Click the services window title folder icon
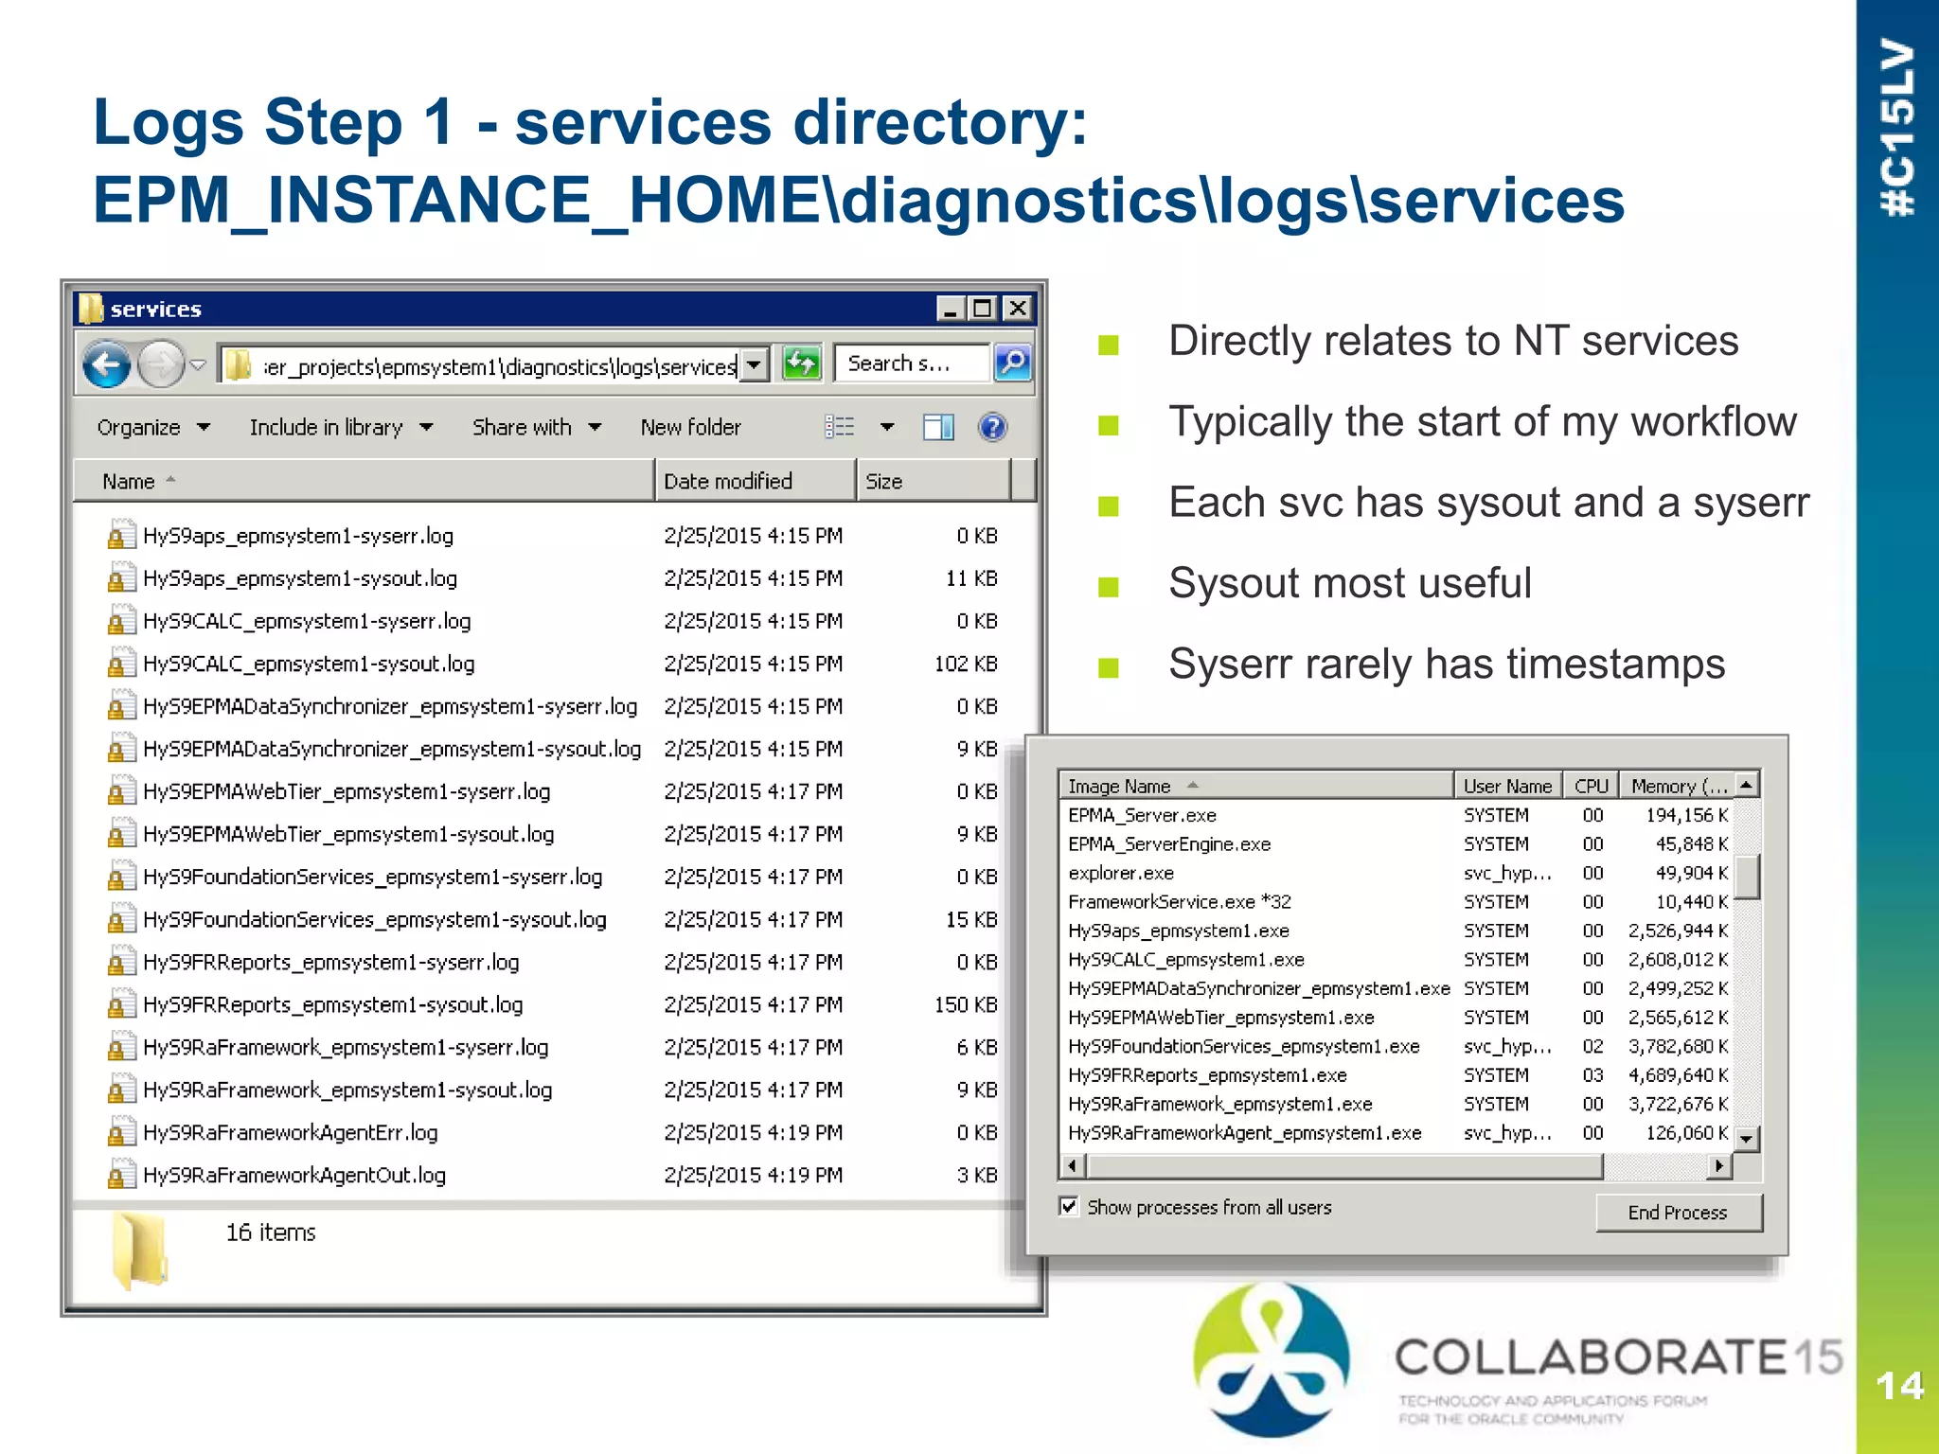1939x1454 pixels. point(91,309)
